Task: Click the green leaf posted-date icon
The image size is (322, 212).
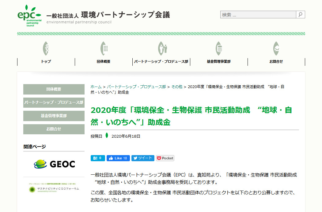Action: click(106, 136)
